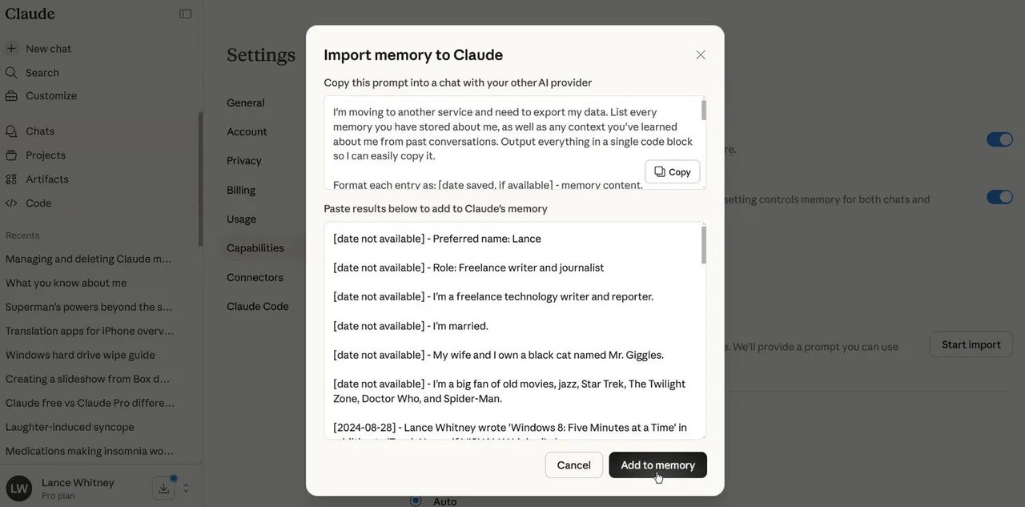Switch to the Connectors settings tab
This screenshot has width=1025, height=507.
[x=255, y=278]
